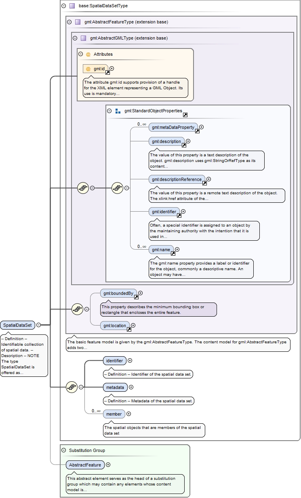Click the gml:location reference arrow icon
This screenshot has height=498, width=301.
[129, 329]
